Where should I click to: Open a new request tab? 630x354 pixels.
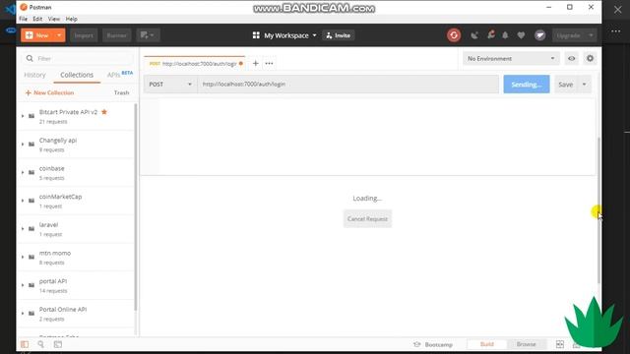click(x=256, y=63)
